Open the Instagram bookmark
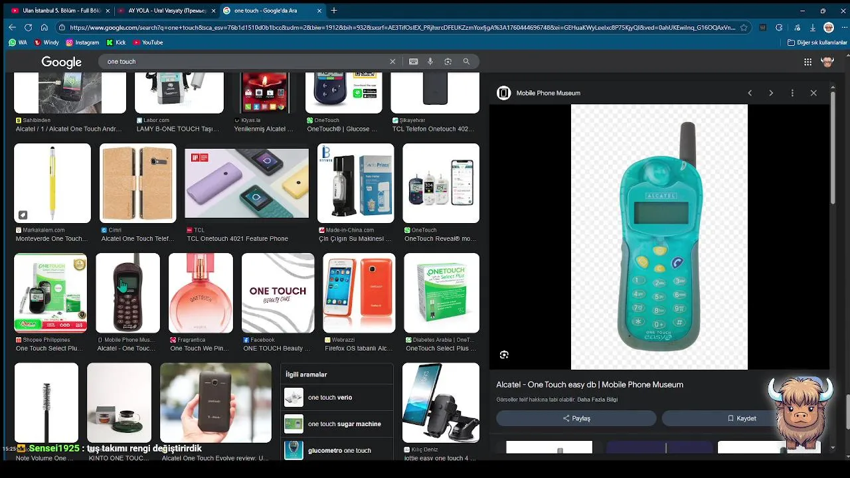This screenshot has width=850, height=478. [82, 42]
